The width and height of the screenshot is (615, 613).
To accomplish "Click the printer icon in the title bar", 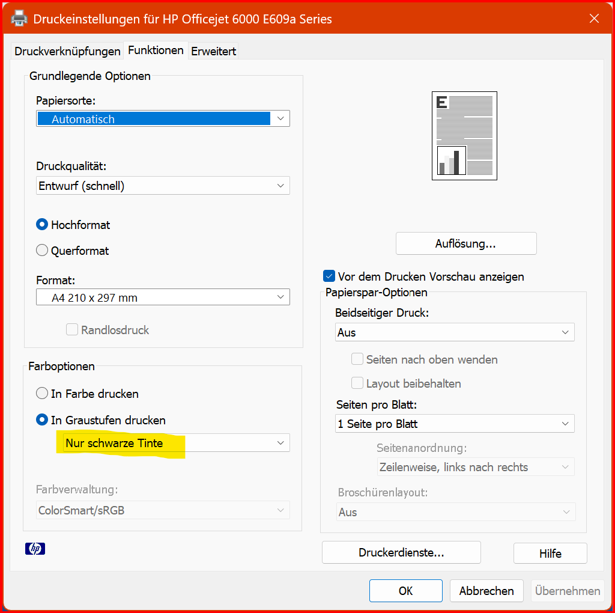I will [19, 19].
